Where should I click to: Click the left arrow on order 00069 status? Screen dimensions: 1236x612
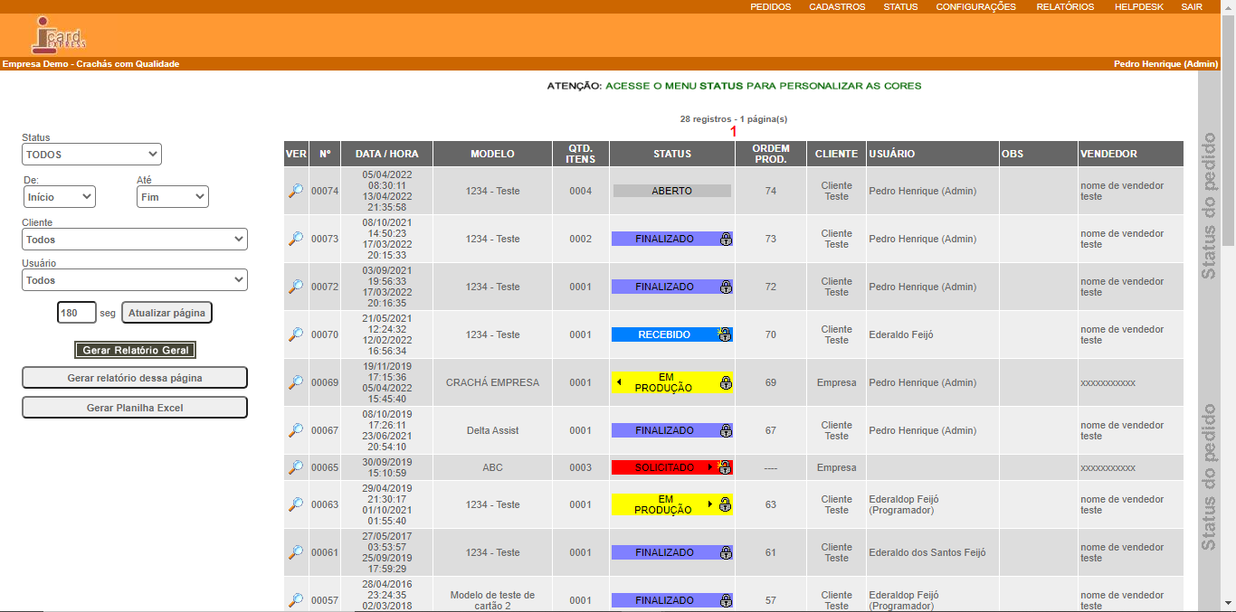click(619, 382)
